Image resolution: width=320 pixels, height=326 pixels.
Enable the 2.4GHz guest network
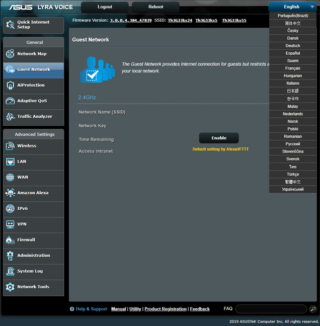pos(219,138)
